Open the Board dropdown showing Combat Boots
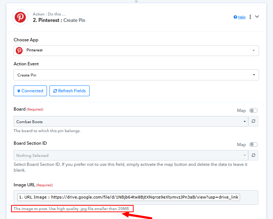Viewport: 273px width, 219px height. [131, 121]
